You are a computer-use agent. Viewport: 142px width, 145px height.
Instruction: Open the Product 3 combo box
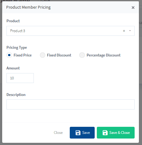70,31
